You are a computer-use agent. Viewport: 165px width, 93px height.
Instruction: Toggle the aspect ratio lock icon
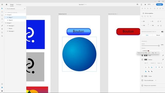(148, 24)
